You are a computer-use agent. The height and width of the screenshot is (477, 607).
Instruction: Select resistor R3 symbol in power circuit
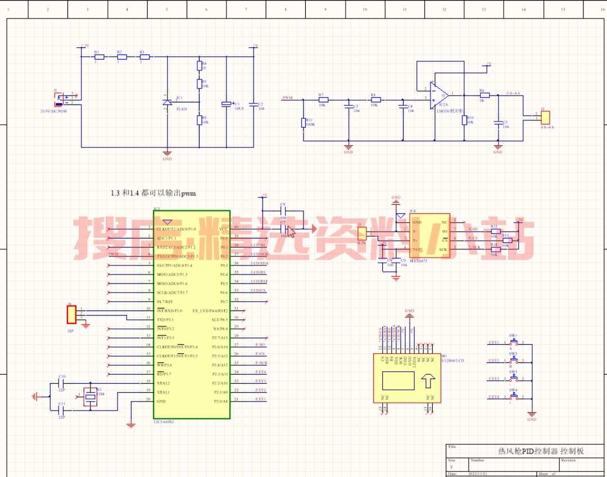point(144,57)
